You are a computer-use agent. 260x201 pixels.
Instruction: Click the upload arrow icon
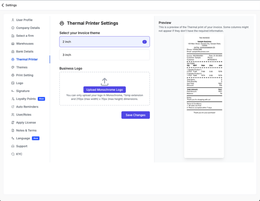pos(104,81)
